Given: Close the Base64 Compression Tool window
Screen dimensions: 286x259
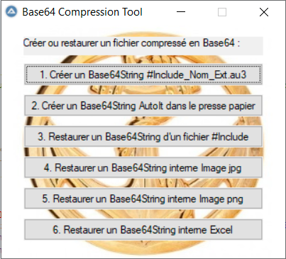Looking at the screenshot, I should tap(264, 12).
